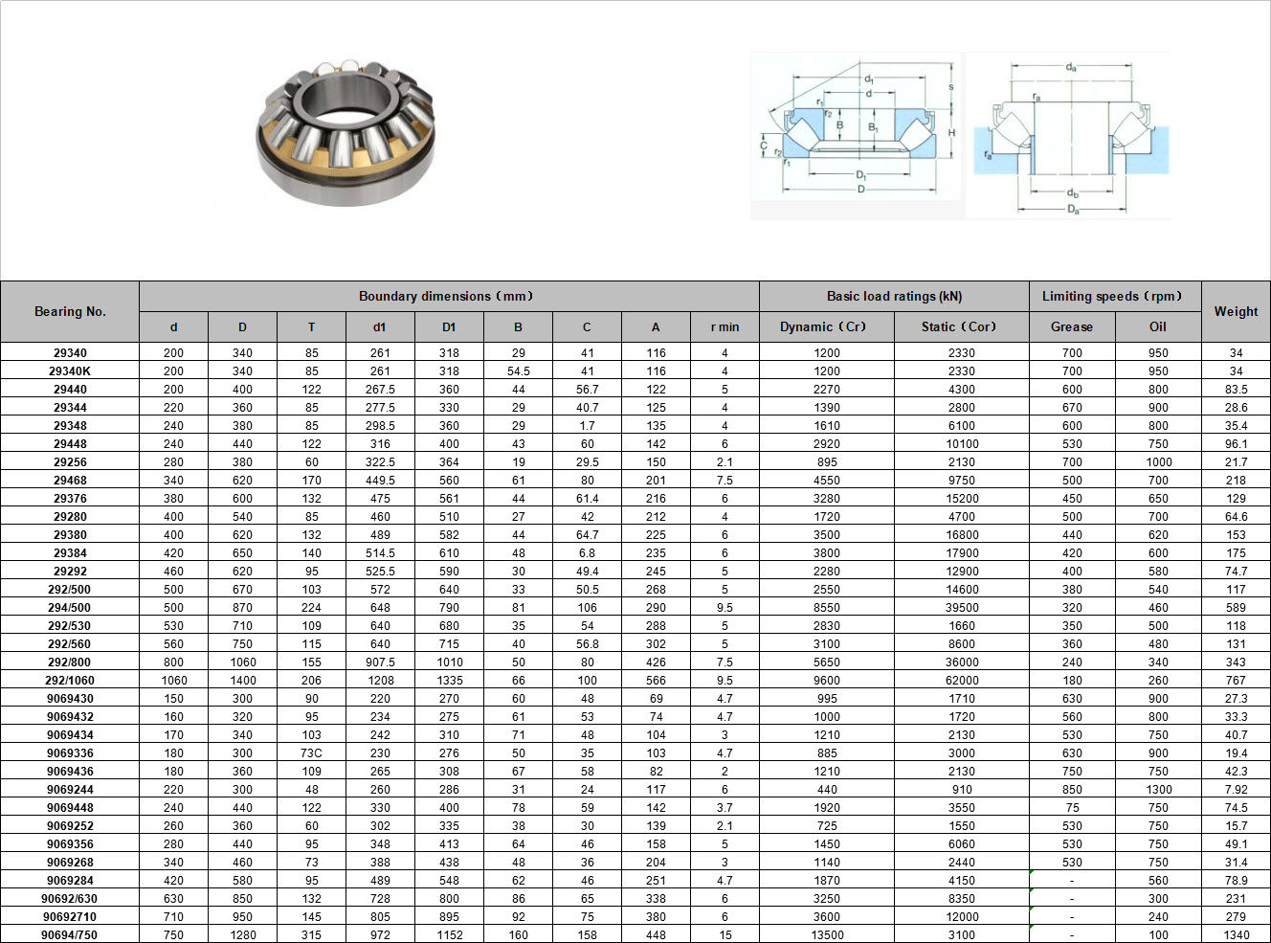This screenshot has height=943, width=1271.
Task: Select bearing number 292/1060 row label
Action: click(70, 681)
